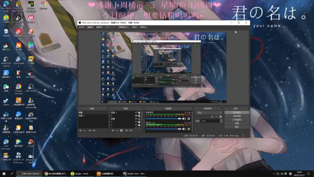The height and width of the screenshot is (177, 314).
Task: Add a new source with the plus icon
Action: tap(113, 131)
